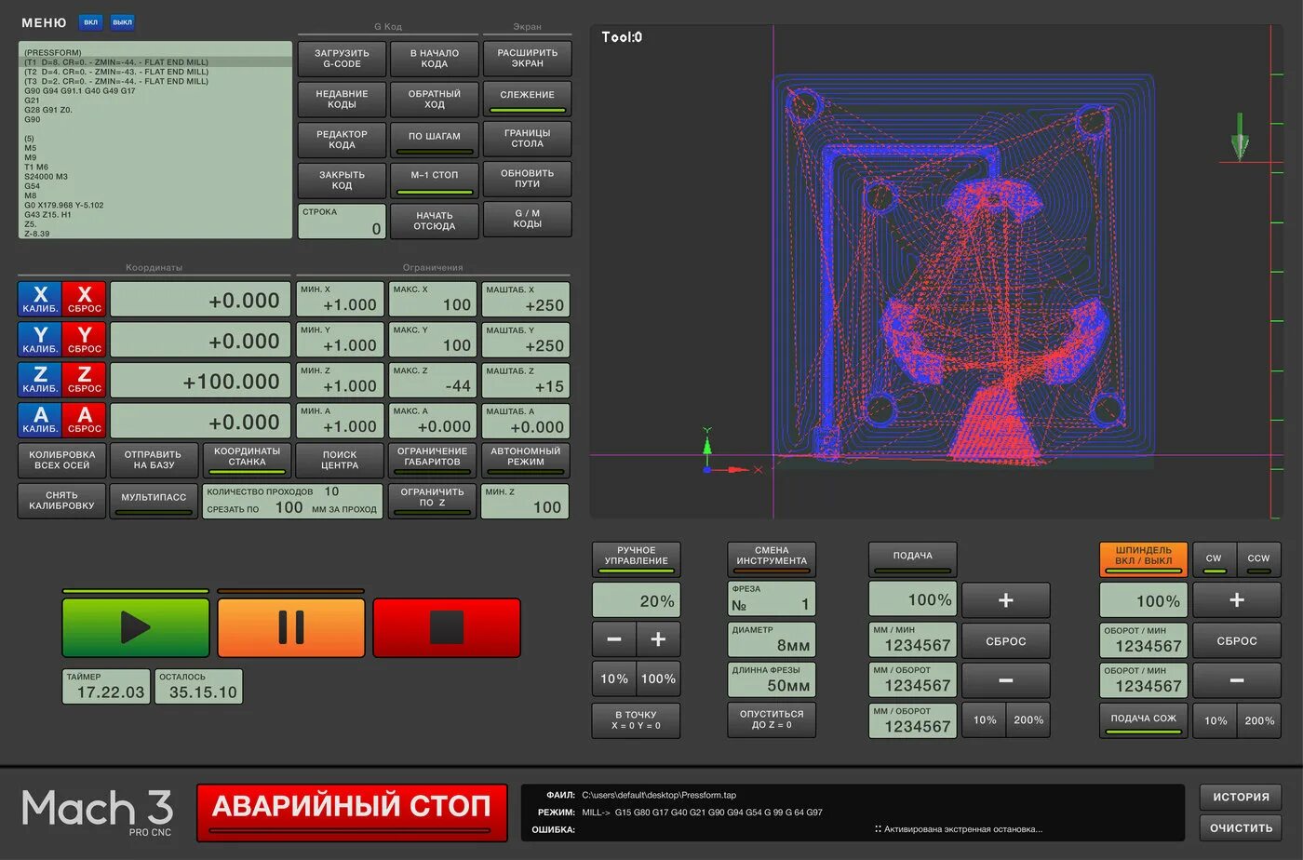Open the ИСТОРИЯ log panel

click(1241, 797)
